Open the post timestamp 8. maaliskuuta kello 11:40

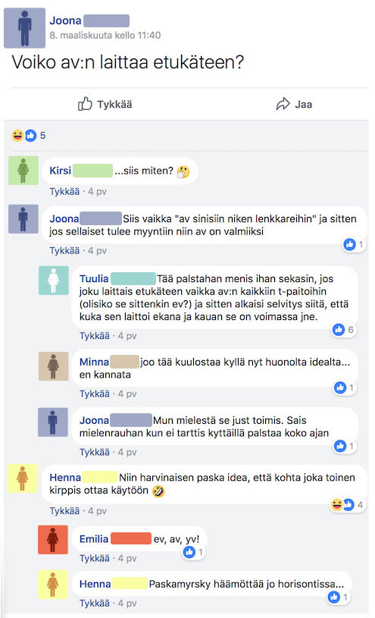point(105,36)
